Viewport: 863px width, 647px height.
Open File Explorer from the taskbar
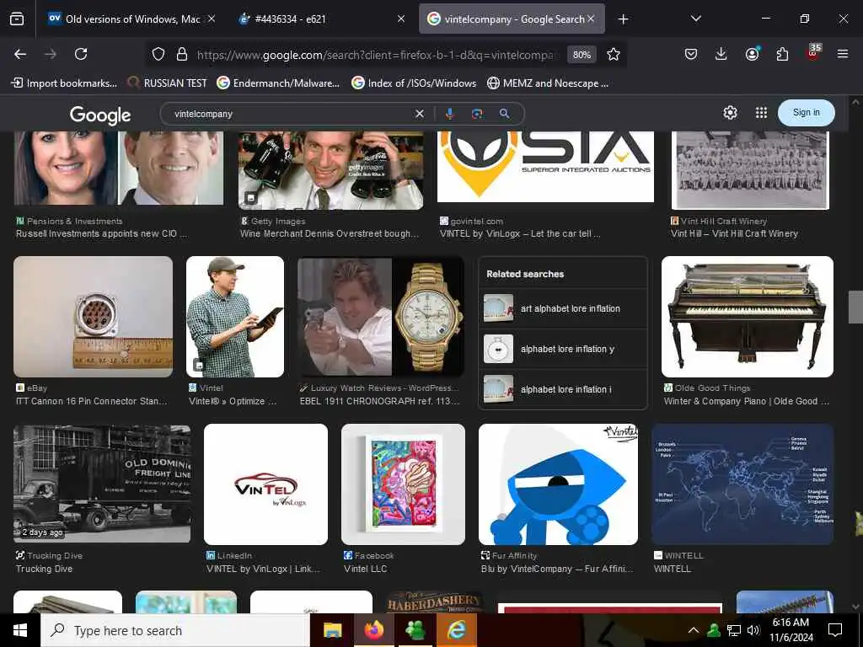click(x=332, y=630)
